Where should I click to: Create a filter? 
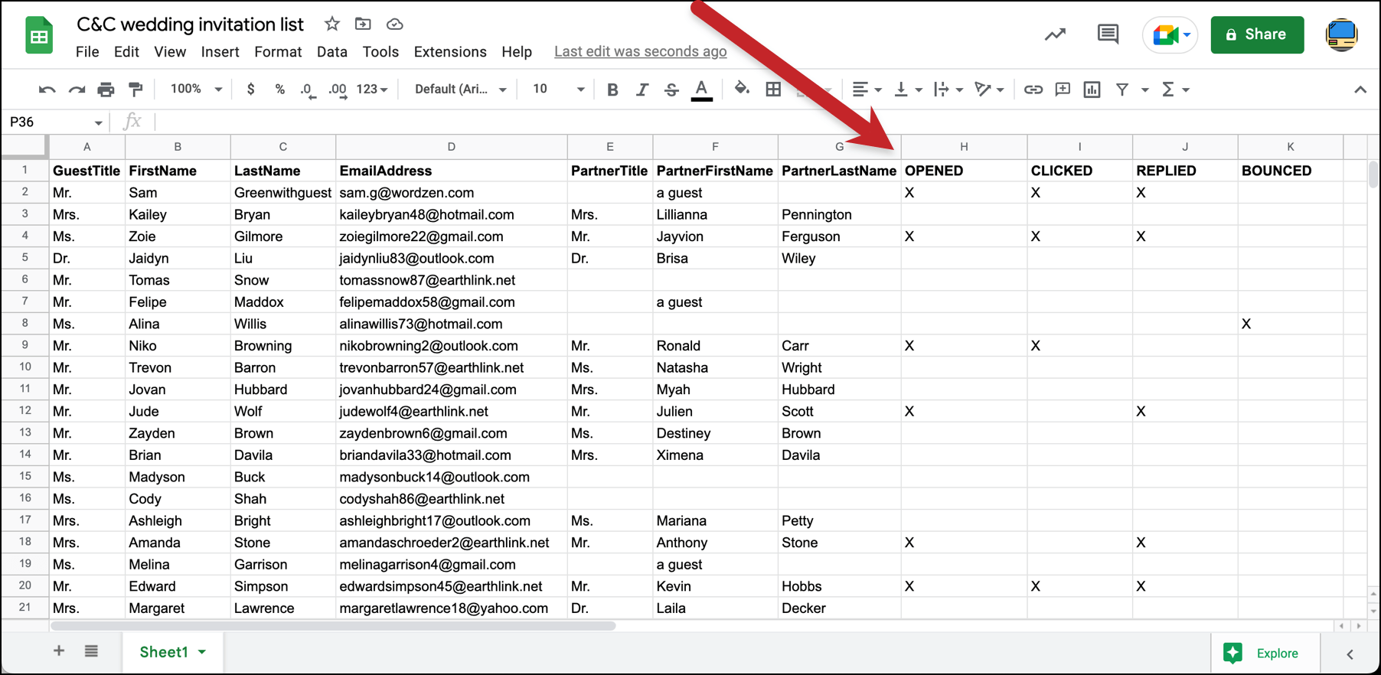[x=1122, y=90]
